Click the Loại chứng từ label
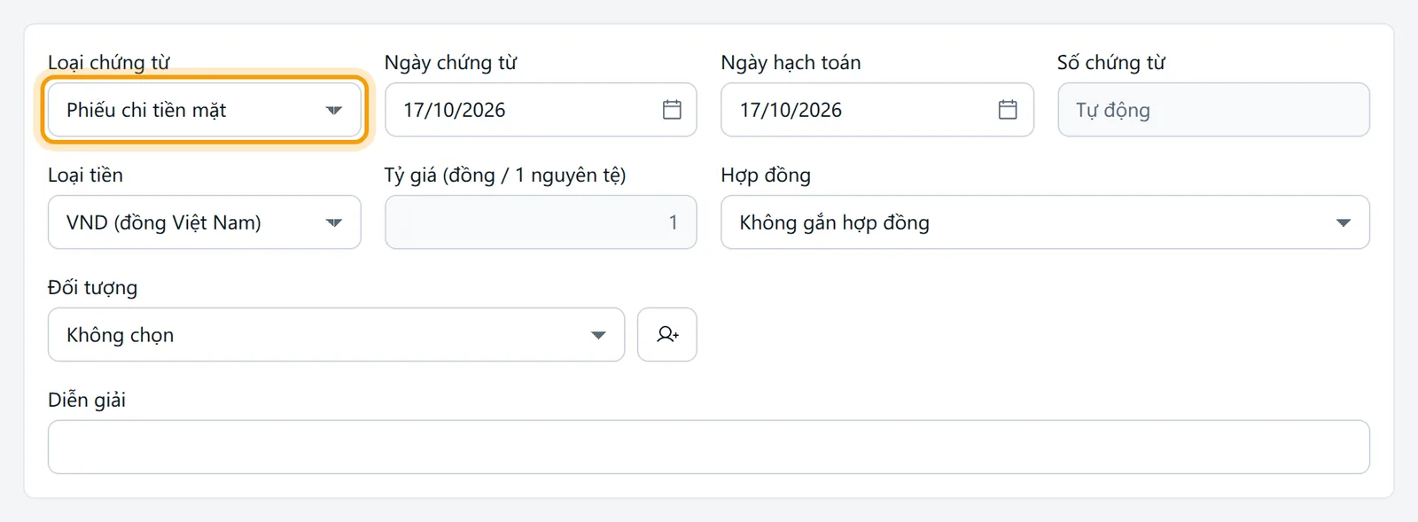 pos(109,63)
